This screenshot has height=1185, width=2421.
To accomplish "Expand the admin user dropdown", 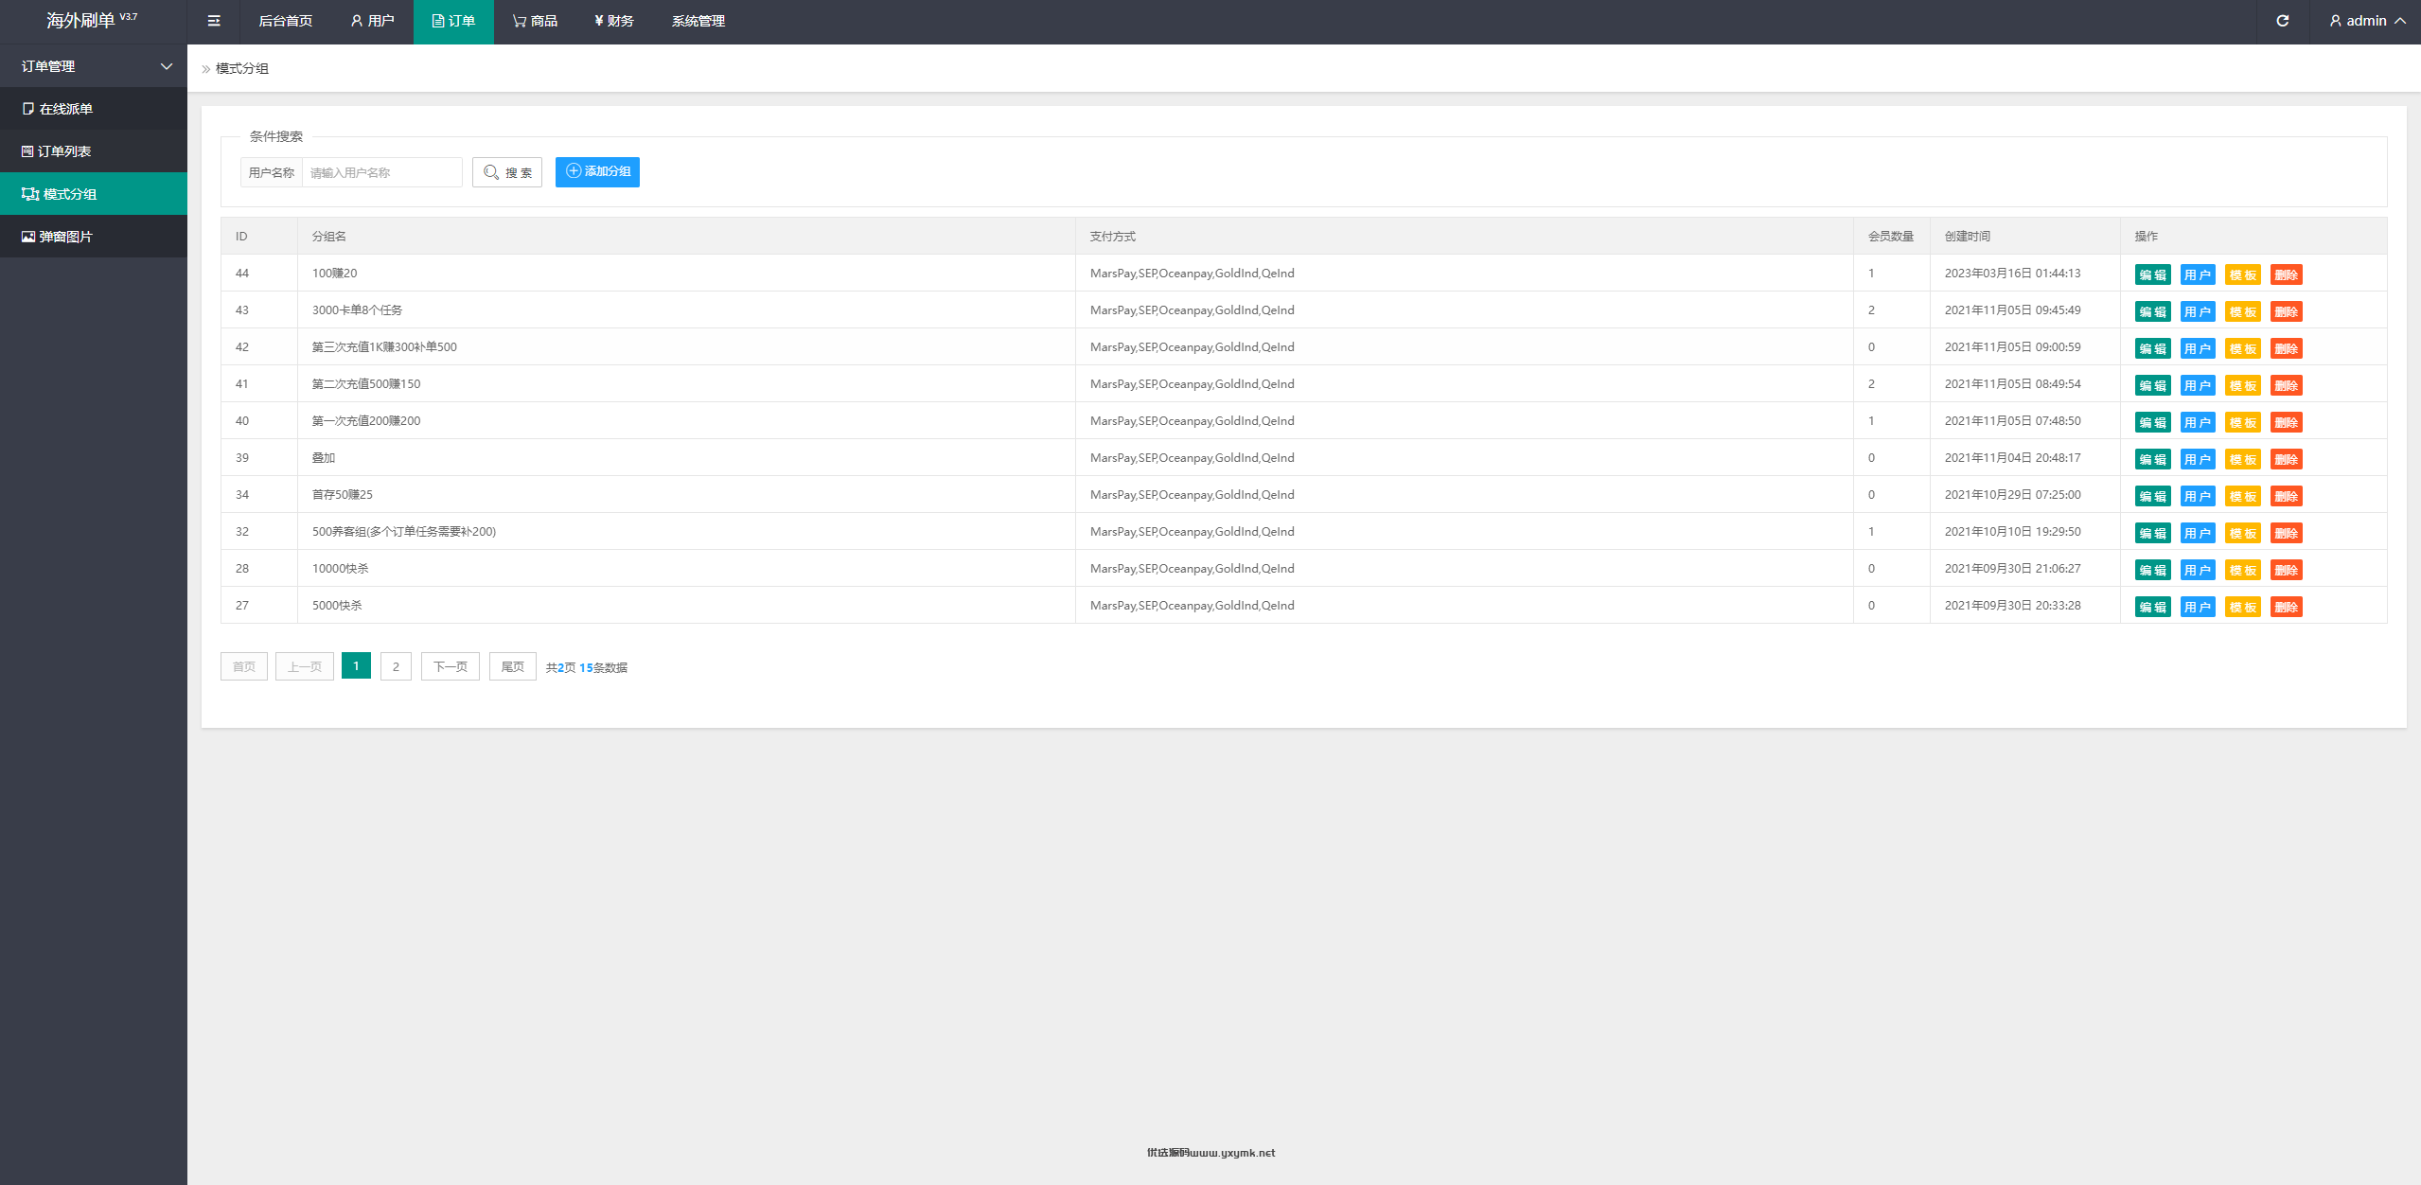I will 2367,21.
